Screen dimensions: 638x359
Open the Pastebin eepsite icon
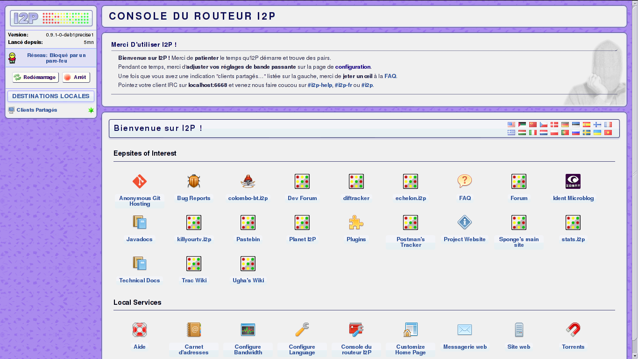(x=248, y=222)
